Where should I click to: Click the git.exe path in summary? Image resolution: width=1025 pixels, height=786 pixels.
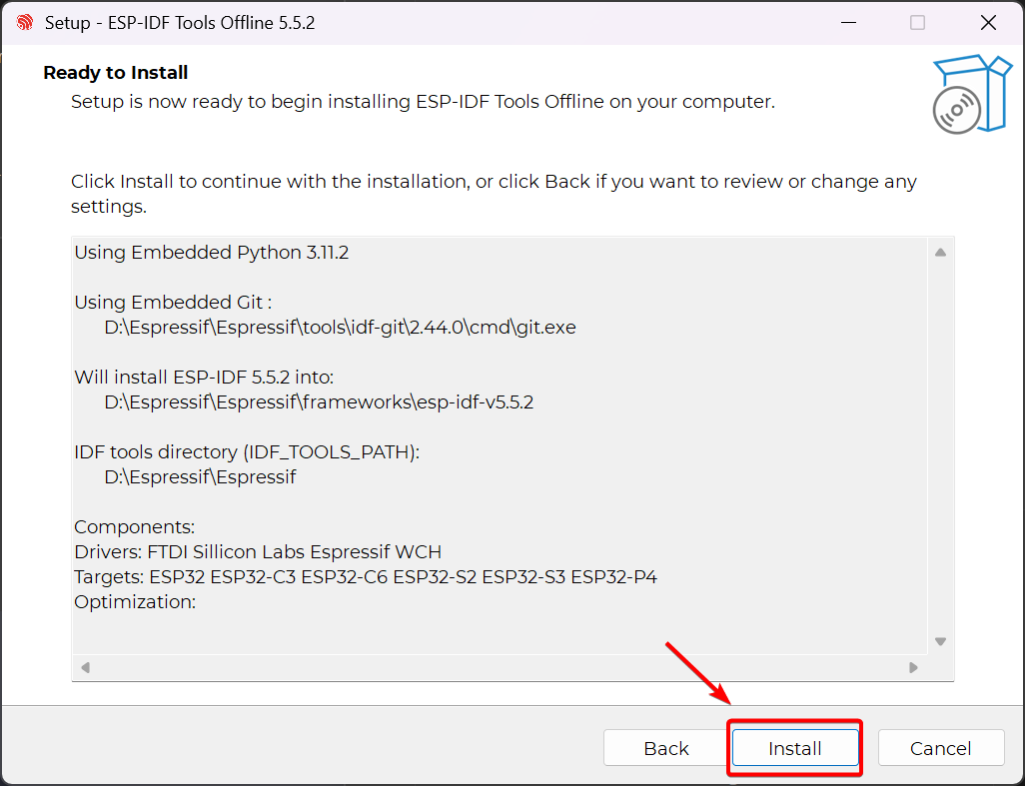[x=340, y=328]
